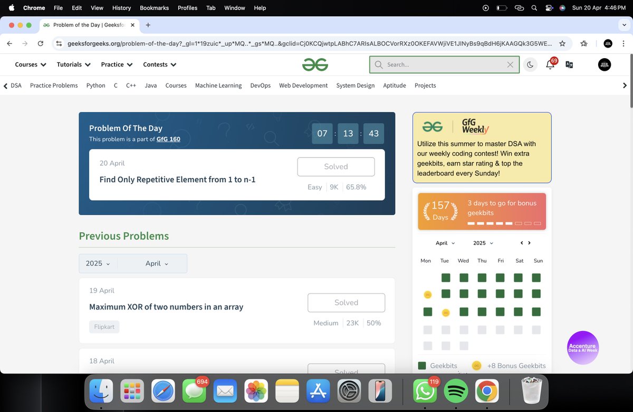Open the Profiles menu
The image size is (633, 412).
tap(187, 8)
